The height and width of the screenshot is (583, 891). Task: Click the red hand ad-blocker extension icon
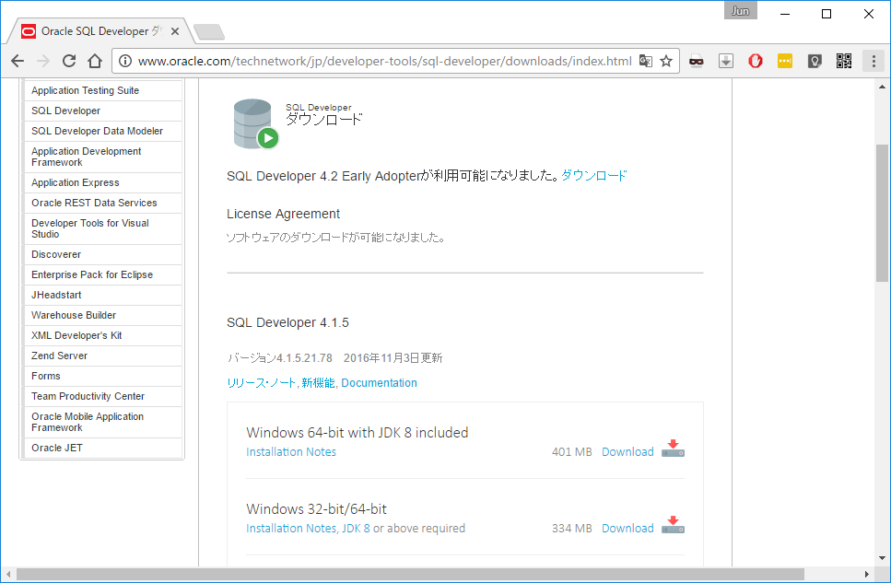756,61
